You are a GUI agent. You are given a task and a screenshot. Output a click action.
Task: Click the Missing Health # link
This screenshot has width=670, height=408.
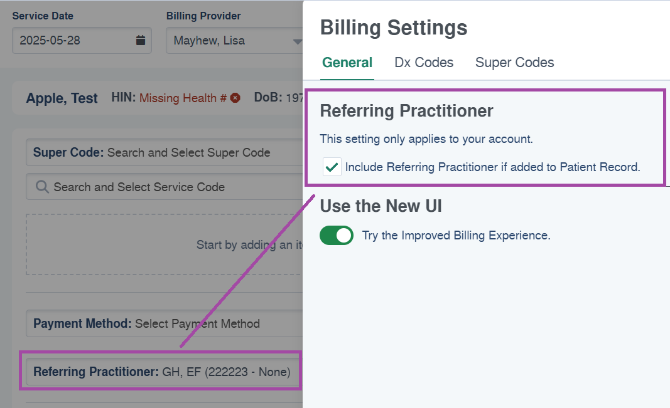tap(183, 98)
